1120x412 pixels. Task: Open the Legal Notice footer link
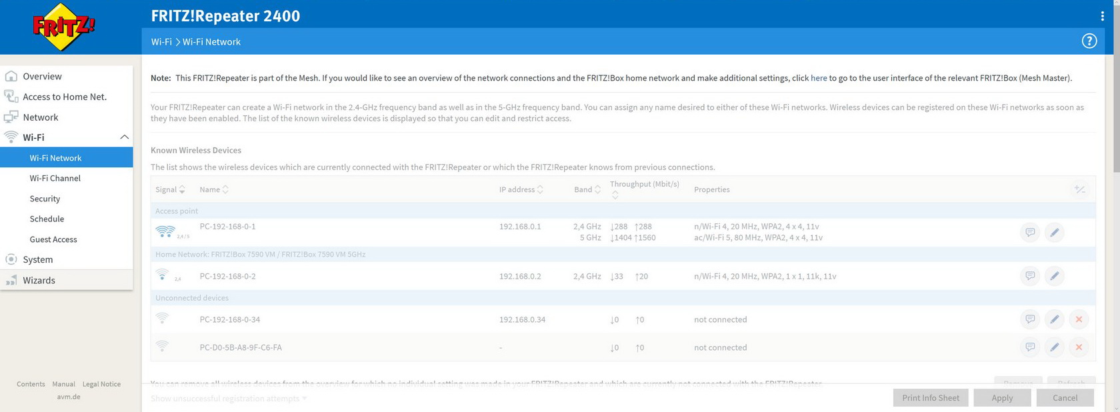pos(101,384)
